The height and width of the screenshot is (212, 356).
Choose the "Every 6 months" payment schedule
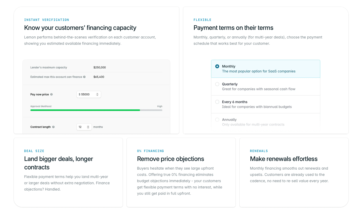click(x=217, y=102)
